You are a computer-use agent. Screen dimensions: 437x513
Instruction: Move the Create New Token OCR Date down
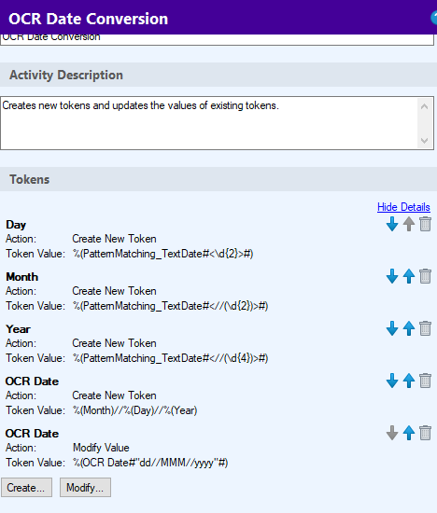[x=392, y=381]
